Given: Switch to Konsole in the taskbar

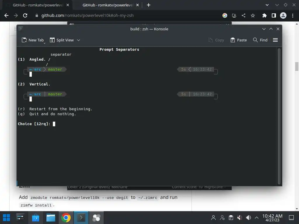Looking at the screenshot, I should coord(81,218).
